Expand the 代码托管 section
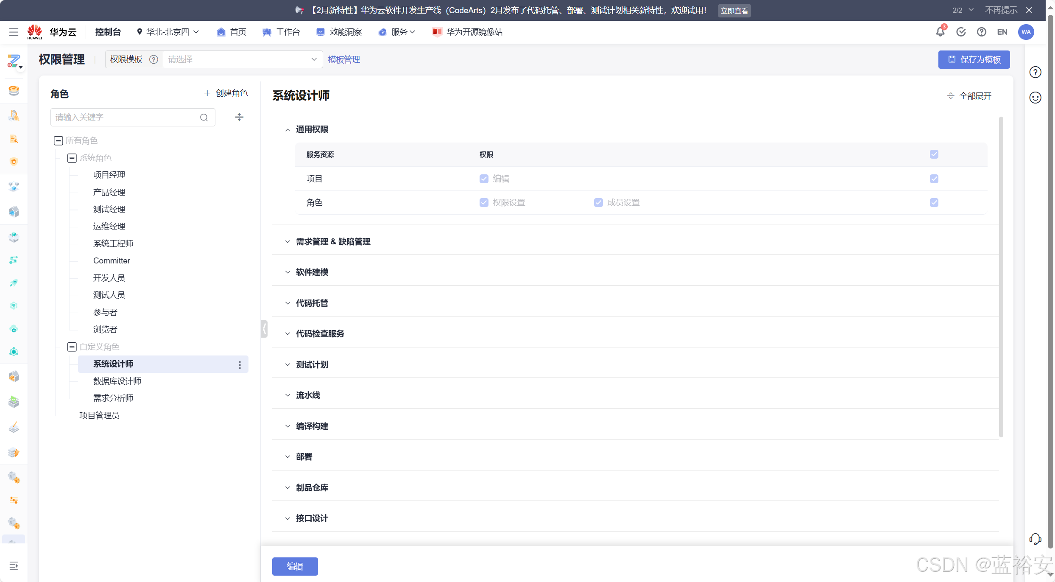 312,303
